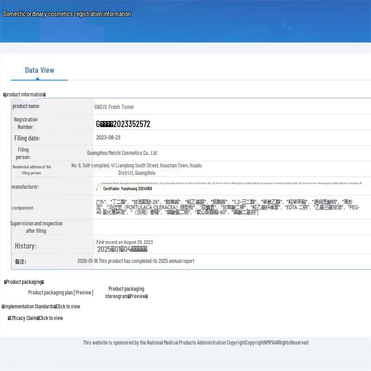The width and height of the screenshot is (371, 371).
Task: Click the NMPA copyright footer text
Action: pos(195,343)
